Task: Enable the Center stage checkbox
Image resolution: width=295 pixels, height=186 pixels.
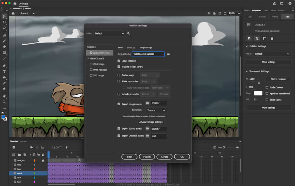Action: click(x=119, y=75)
